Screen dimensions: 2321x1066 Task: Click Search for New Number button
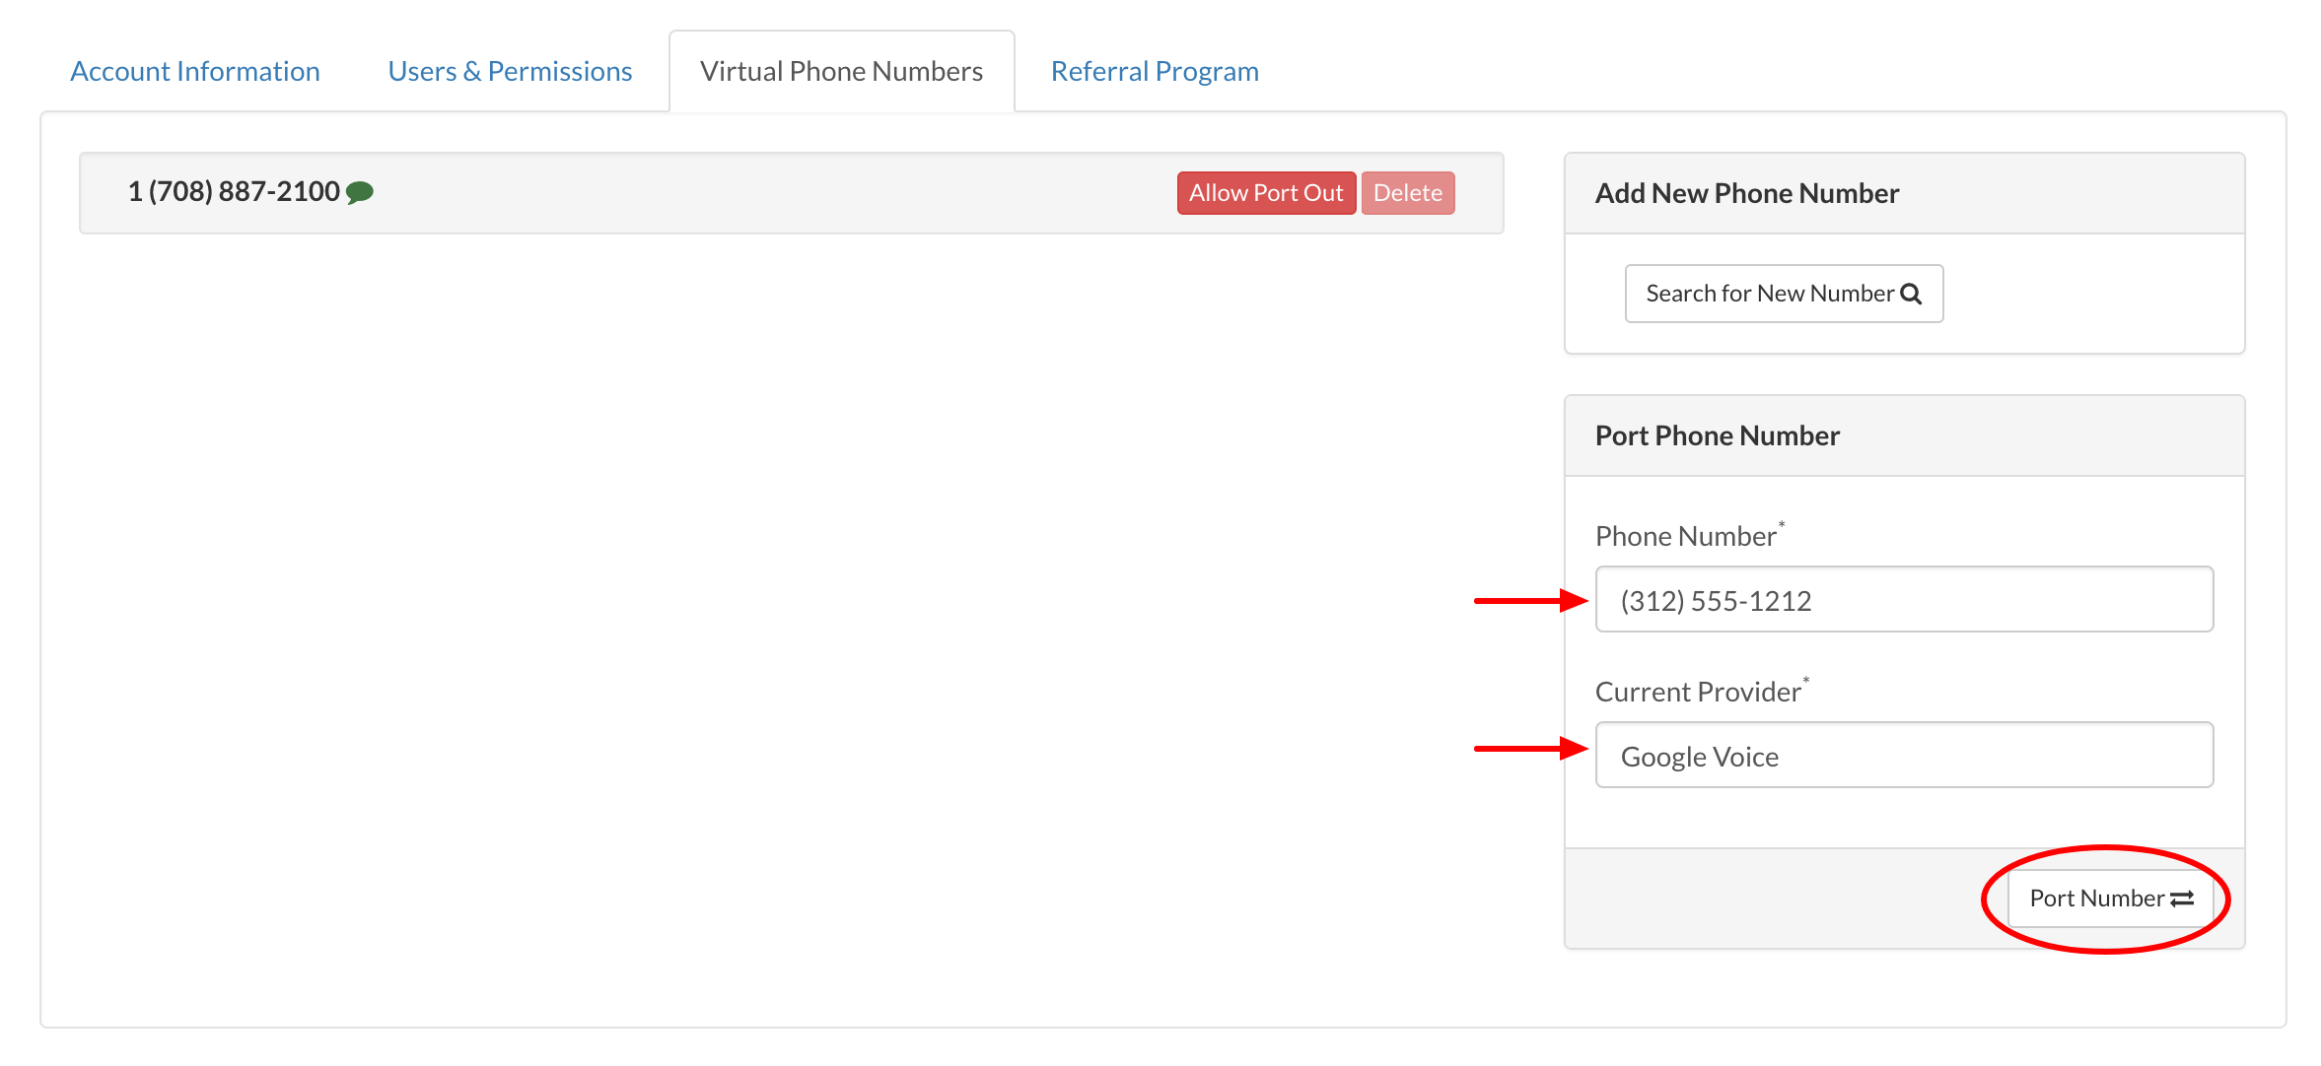pos(1784,294)
